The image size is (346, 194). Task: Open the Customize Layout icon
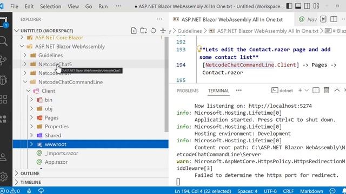pyautogui.click(x=316, y=6)
